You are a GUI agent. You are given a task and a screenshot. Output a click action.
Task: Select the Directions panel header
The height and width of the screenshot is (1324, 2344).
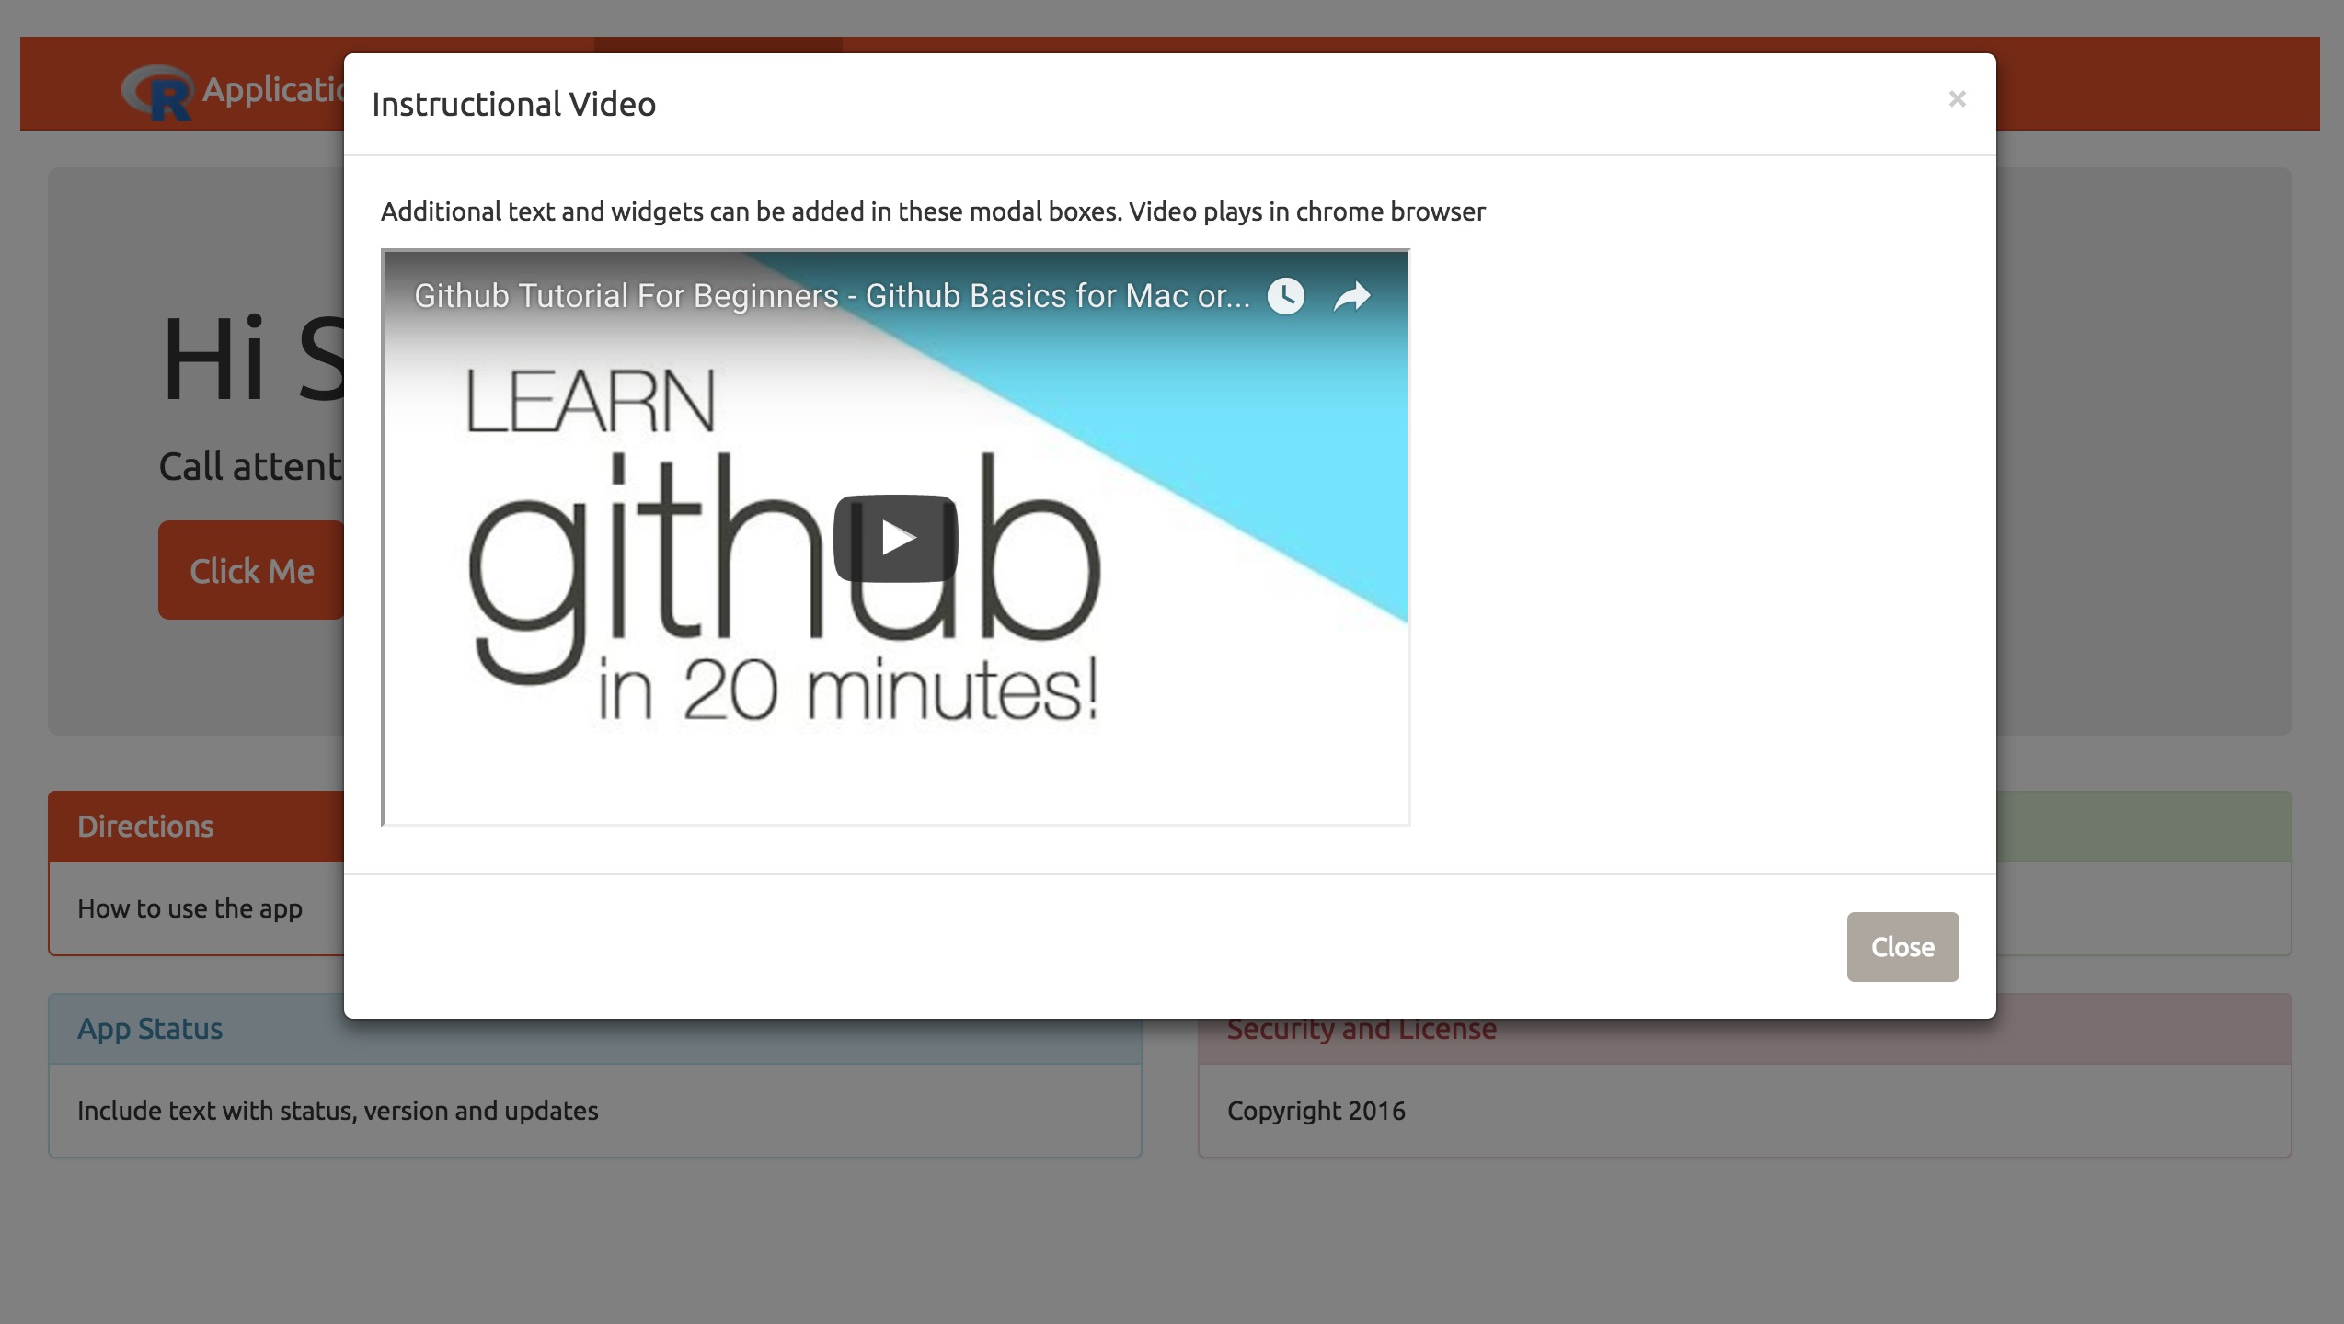point(145,827)
